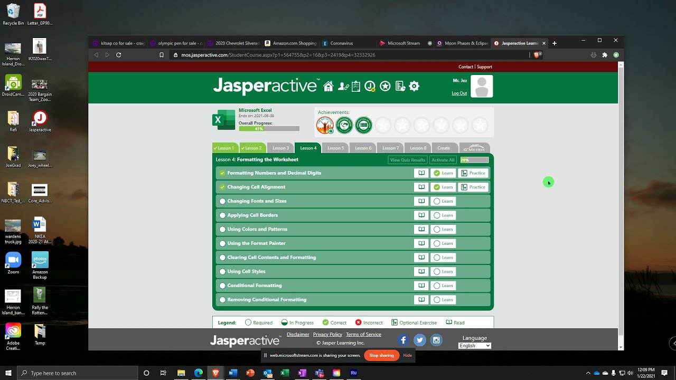676x380 pixels.
Task: Start Learn for Using the Format Painter
Action: coord(443,243)
